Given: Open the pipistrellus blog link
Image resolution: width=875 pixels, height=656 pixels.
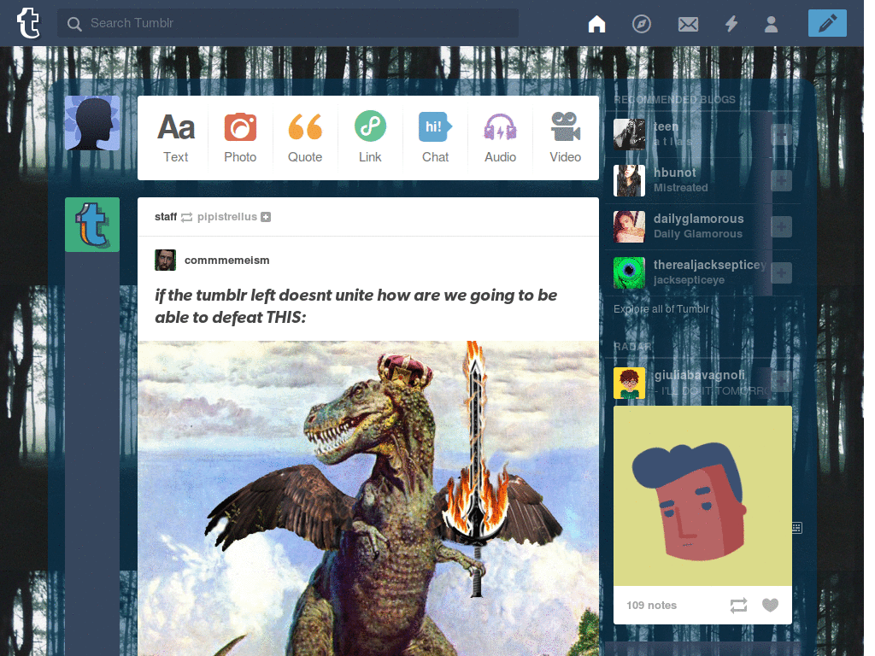Looking at the screenshot, I should (227, 216).
